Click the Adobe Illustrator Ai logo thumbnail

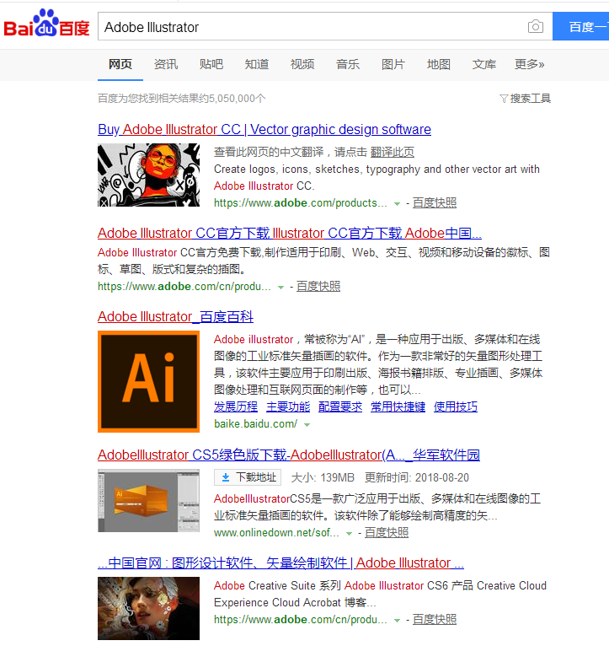pyautogui.click(x=148, y=381)
